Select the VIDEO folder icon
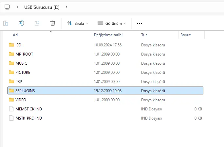 [11, 100]
